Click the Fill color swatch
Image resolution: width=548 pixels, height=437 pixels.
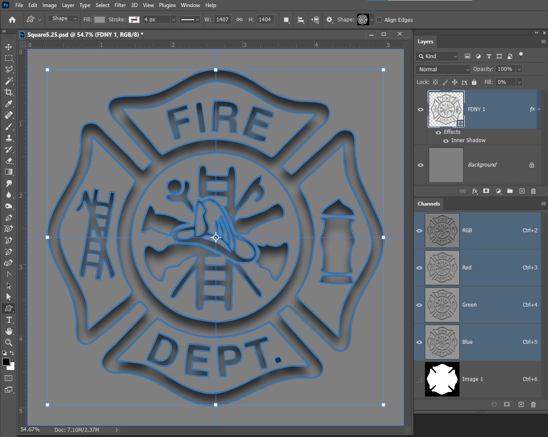[x=100, y=20]
